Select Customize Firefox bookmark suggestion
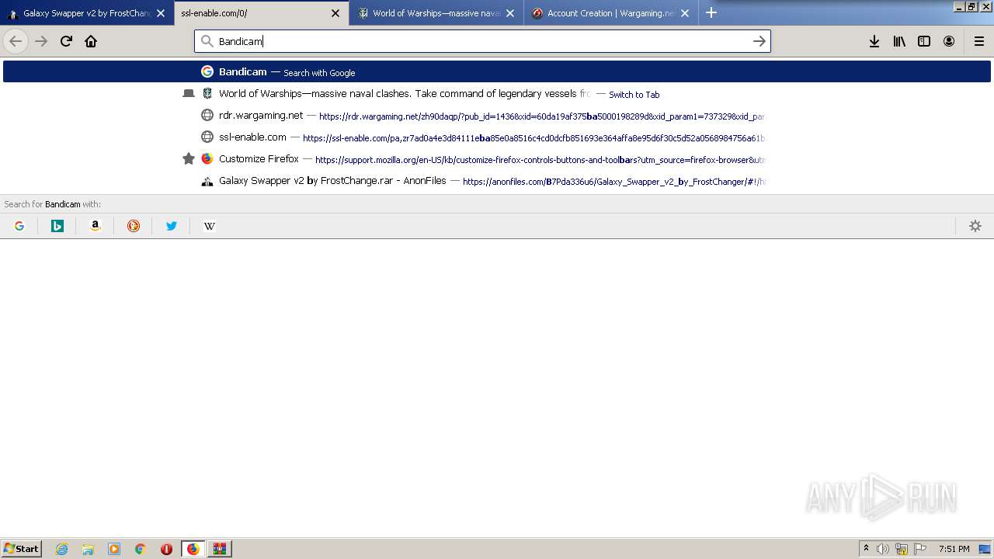The height and width of the screenshot is (559, 994). pyautogui.click(x=497, y=158)
